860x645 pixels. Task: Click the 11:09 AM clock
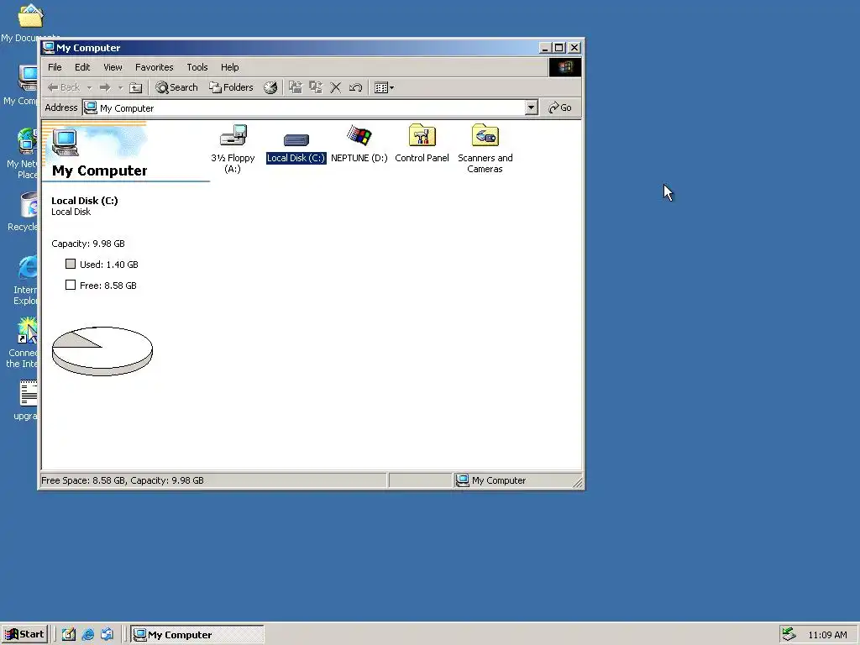[827, 635]
